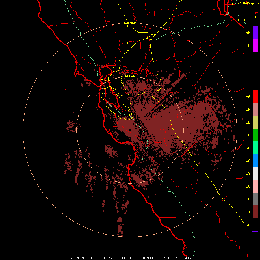Click the "DS" legend label
This screenshot has width=260, height=260.
[x=248, y=173]
